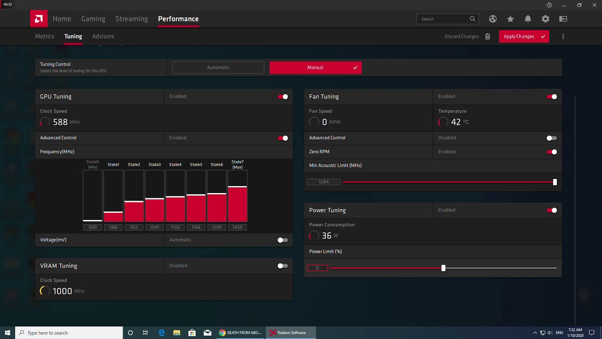The width and height of the screenshot is (602, 339).
Task: Enable VRAM Tuning switch
Action: [283, 266]
